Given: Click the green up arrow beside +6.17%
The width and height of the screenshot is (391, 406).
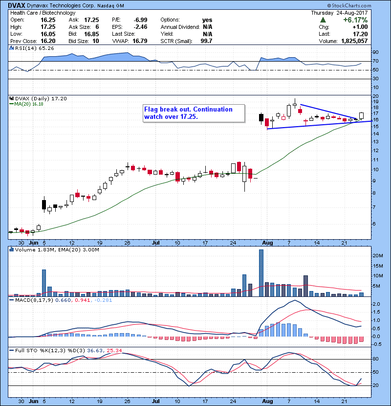Looking at the screenshot, I should (323, 20).
